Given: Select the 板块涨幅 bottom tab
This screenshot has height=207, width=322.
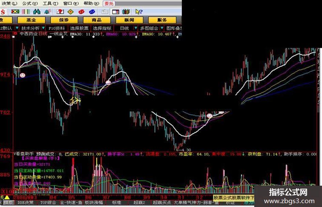Looking at the screenshot, I should [94, 203].
